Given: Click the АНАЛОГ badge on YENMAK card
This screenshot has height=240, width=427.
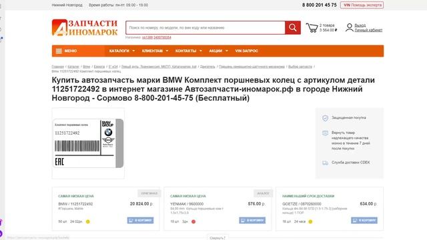Looking at the screenshot, I should point(263,193).
